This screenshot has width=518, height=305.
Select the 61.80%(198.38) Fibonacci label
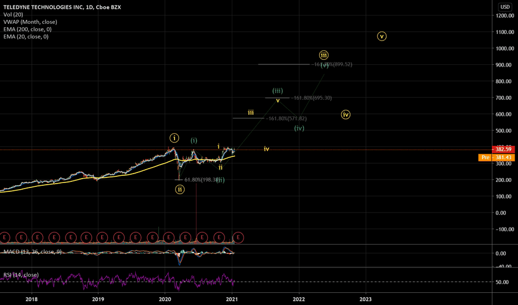201,180
